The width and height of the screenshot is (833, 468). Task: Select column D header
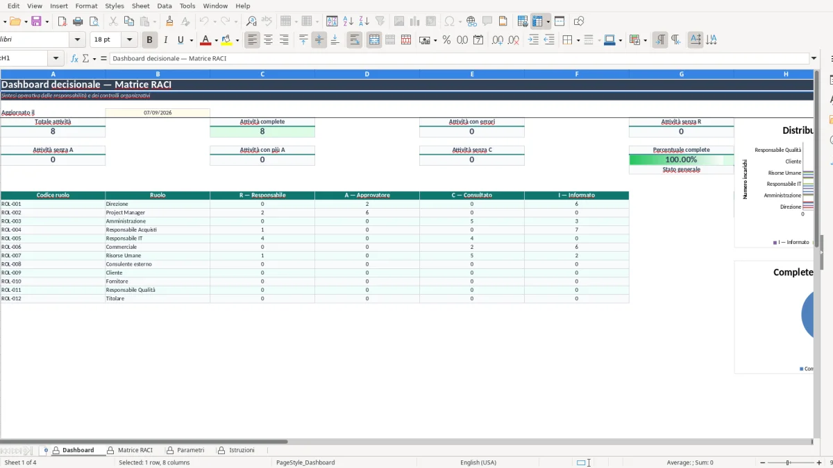pos(367,73)
